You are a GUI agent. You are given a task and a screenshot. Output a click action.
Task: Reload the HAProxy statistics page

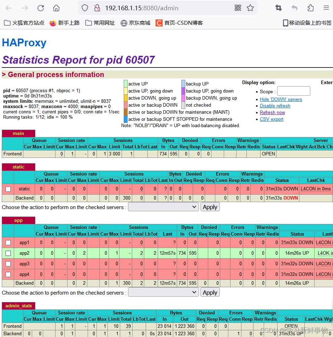pyautogui.click(x=41, y=8)
